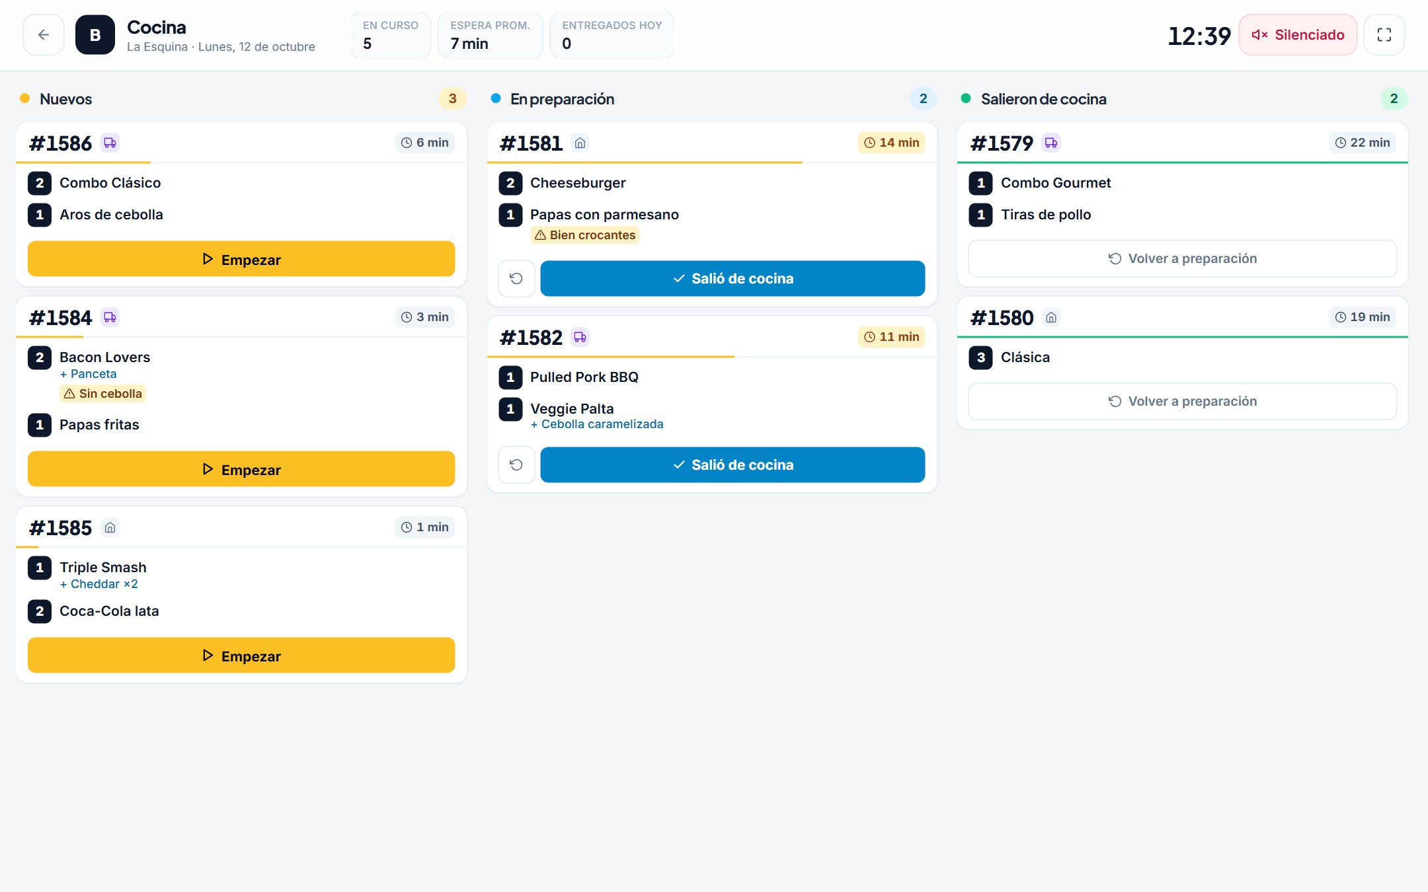Click the 3 min timer on #1584
The width and height of the screenshot is (1428, 892).
[425, 317]
